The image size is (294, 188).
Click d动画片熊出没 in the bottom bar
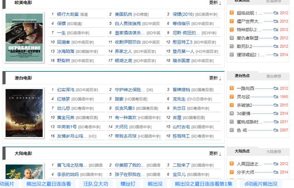click(x=261, y=184)
